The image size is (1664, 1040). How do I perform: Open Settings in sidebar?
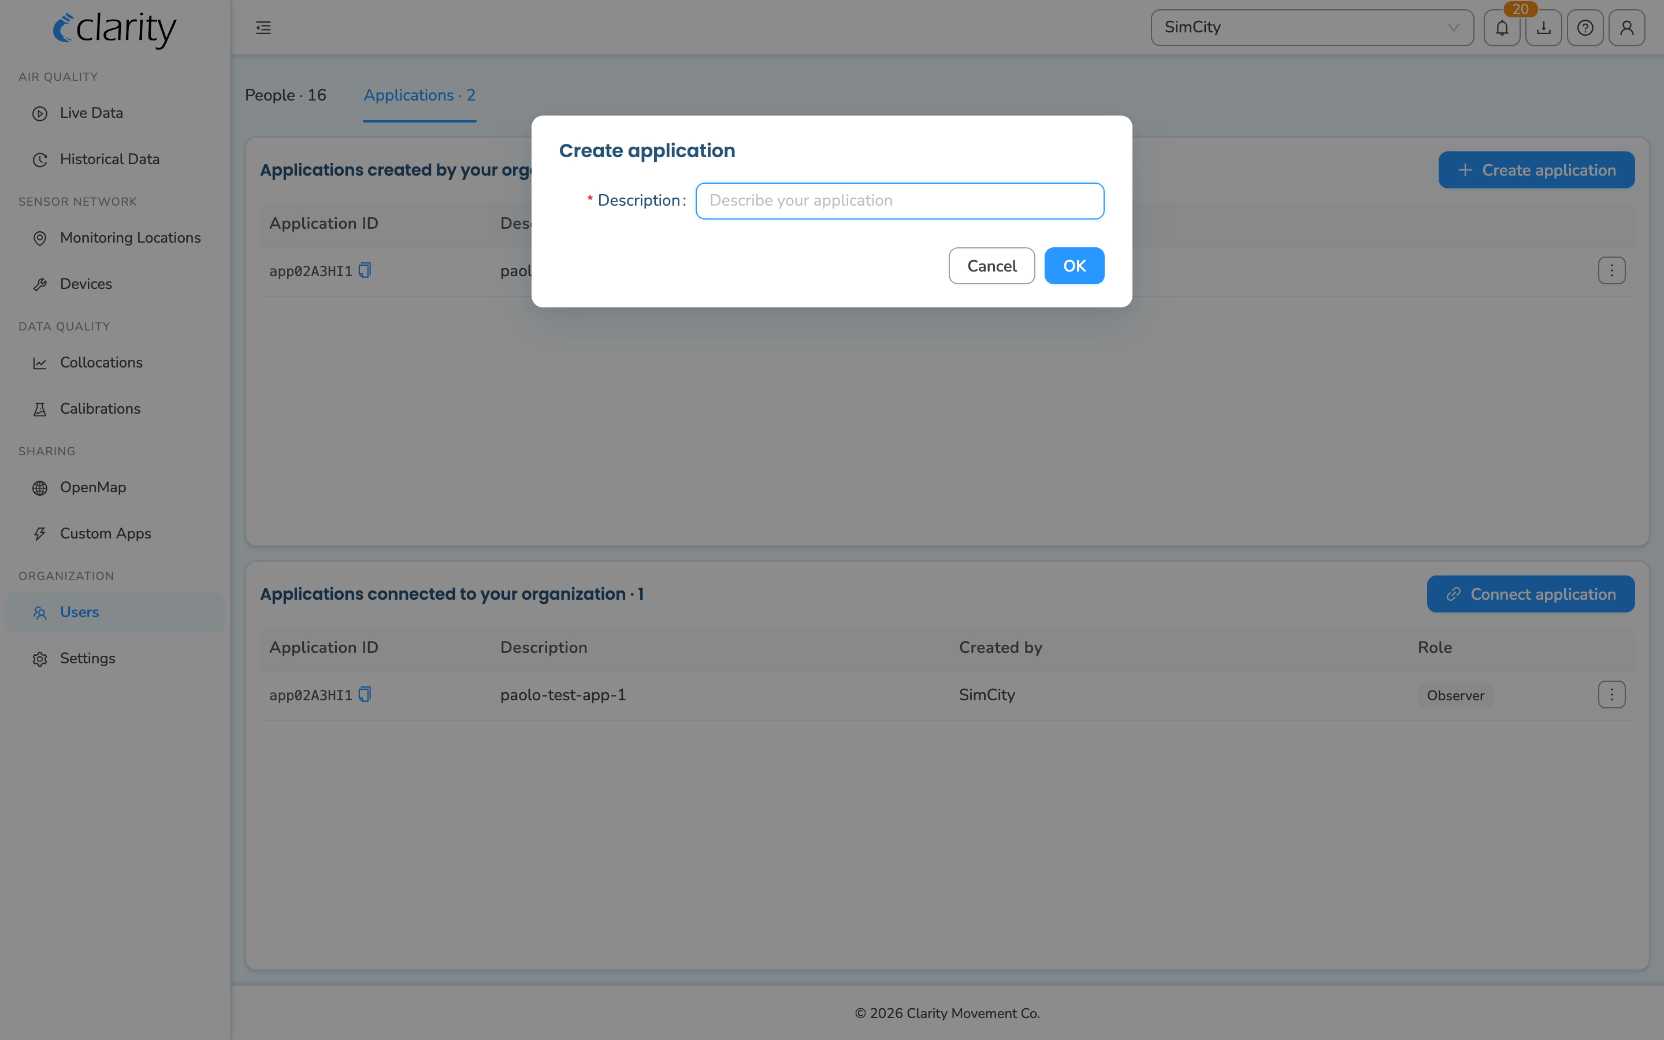point(115,658)
